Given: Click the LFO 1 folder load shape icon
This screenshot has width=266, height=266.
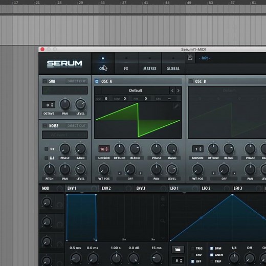Looking at the screenshot, I should pyautogui.click(x=178, y=249).
